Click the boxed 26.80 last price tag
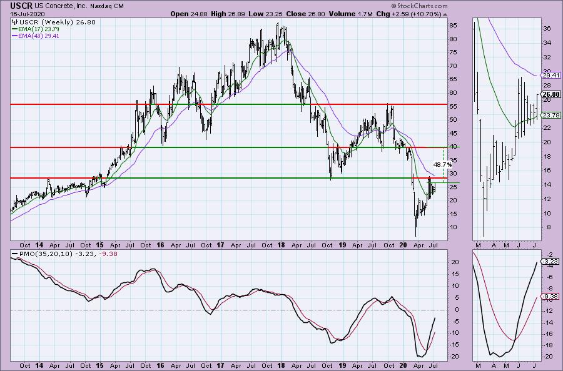The width and height of the screenshot is (563, 371). coord(552,95)
